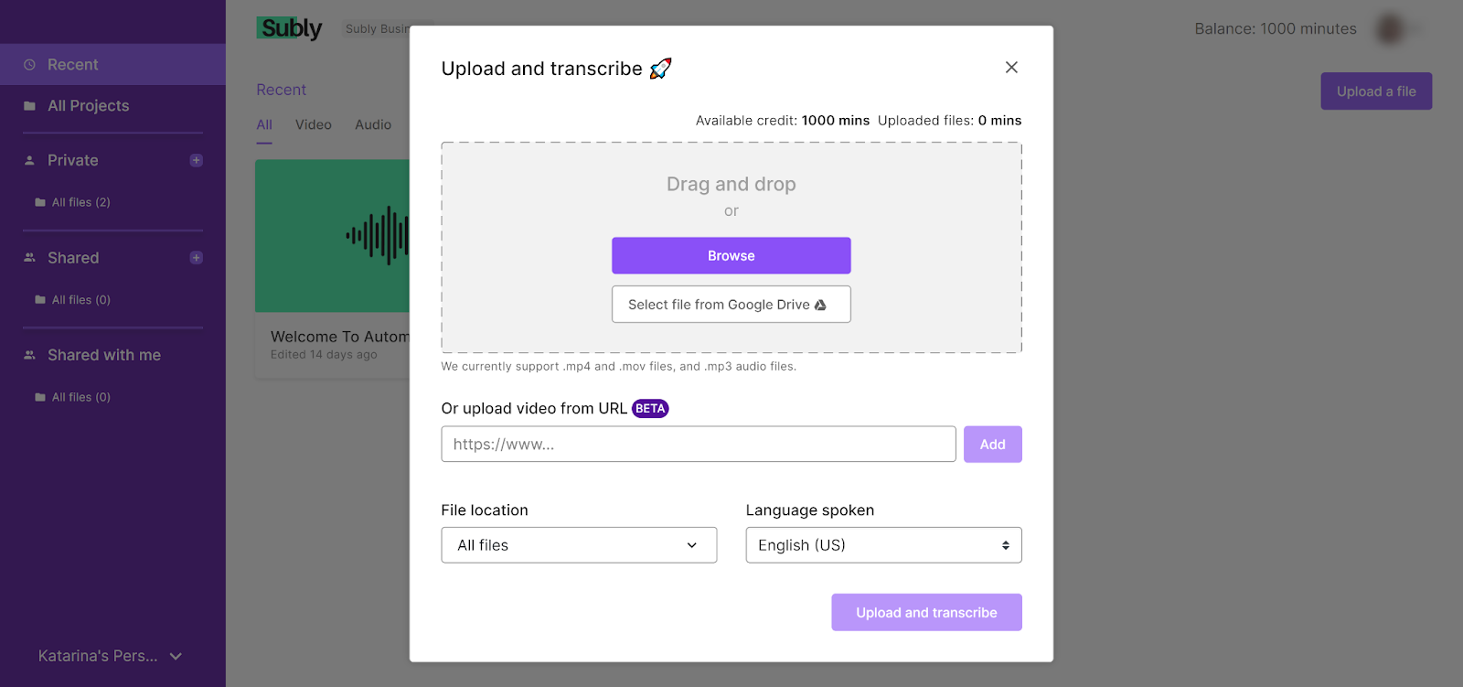Image resolution: width=1463 pixels, height=687 pixels.
Task: Switch to the Video tab
Action: tap(313, 124)
